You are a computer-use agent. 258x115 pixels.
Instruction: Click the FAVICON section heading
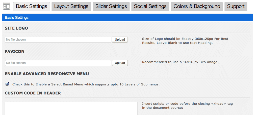15,52
